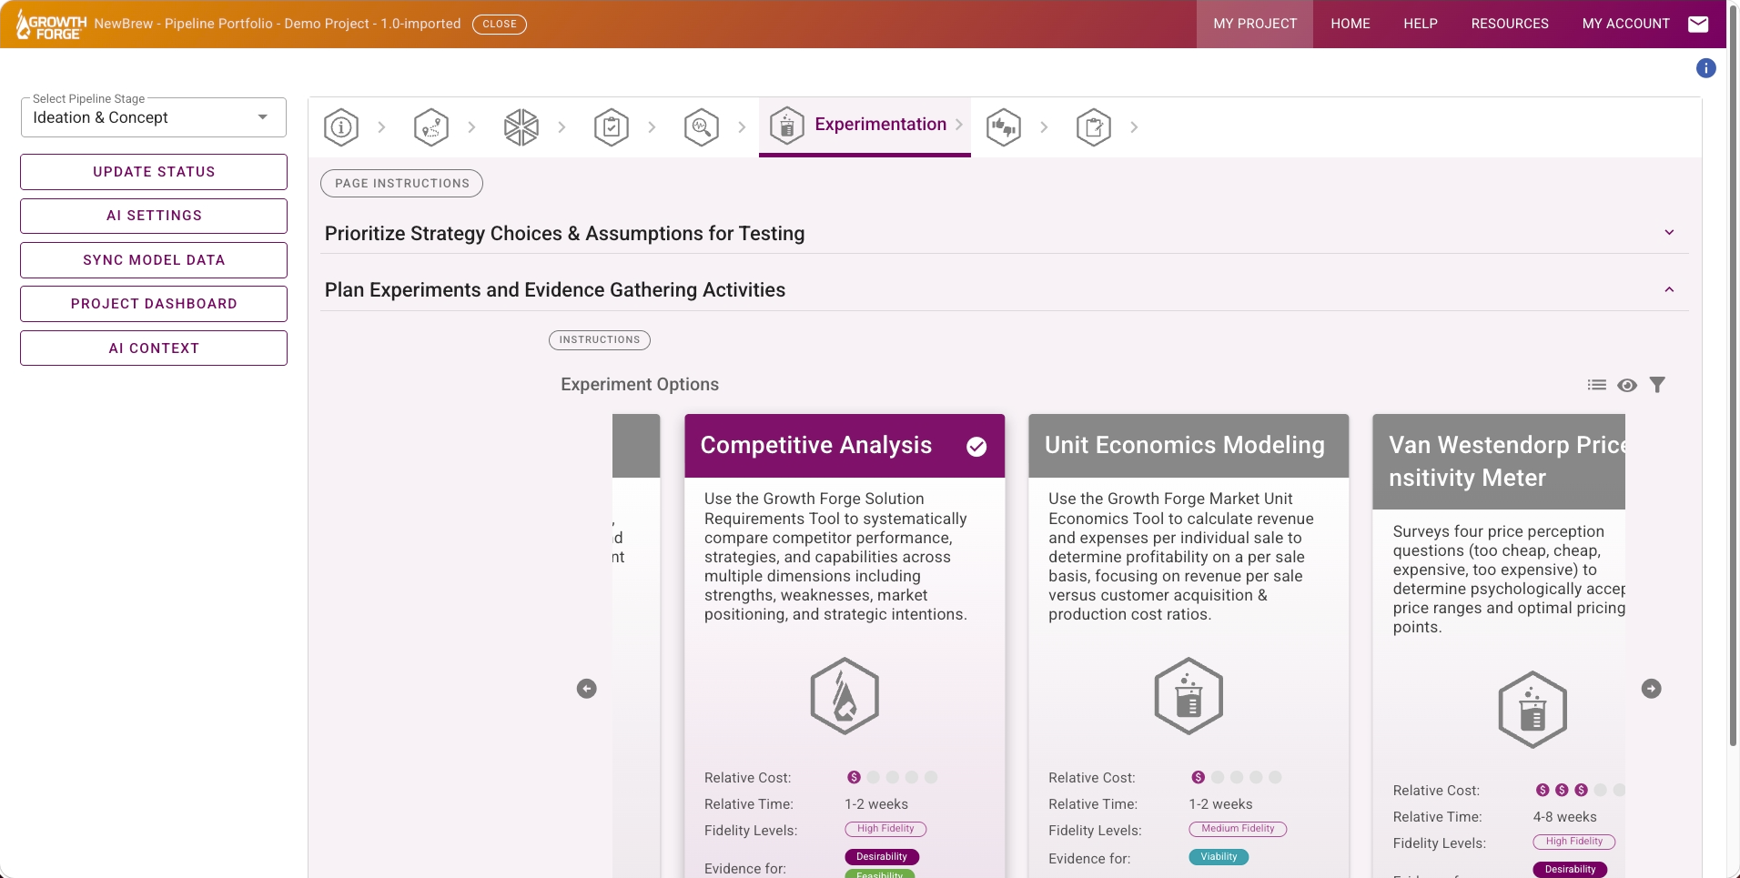Click the Experiment Options label
This screenshot has height=878, width=1740.
point(640,384)
